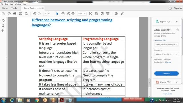183x103 pixels.
Task: Open the View menu
Action: [x=11, y=4]
